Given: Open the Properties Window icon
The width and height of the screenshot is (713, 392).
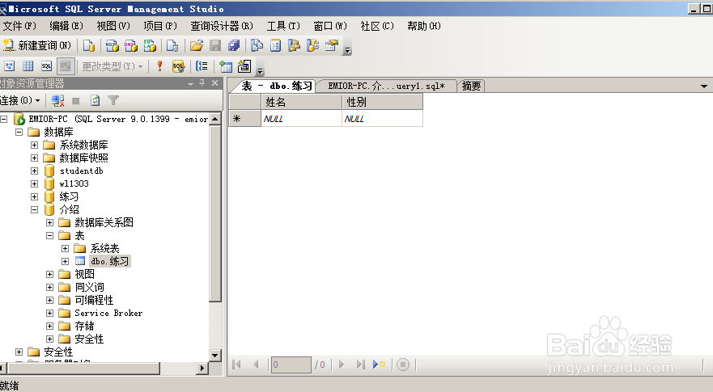Looking at the screenshot, I should click(332, 45).
